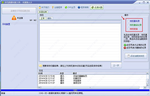Click the 点击加载到预览 button
Viewport: 150px width, 96px height.
point(136,56)
